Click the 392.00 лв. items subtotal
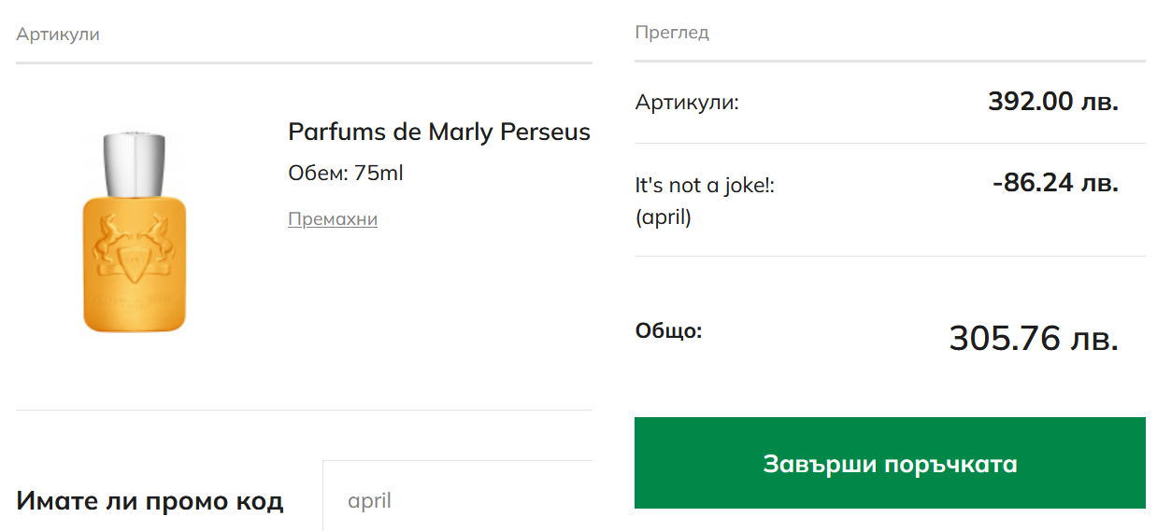 (1052, 102)
